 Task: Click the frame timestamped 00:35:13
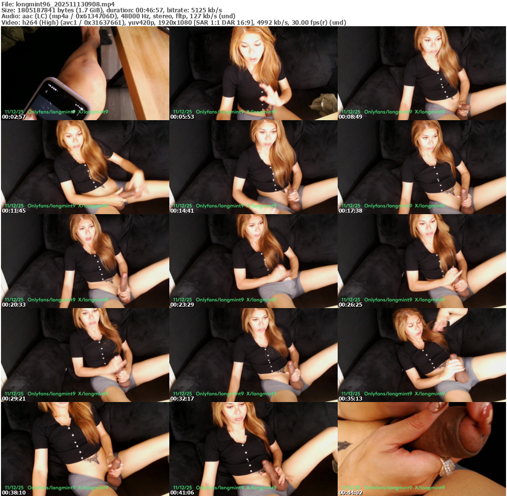(x=422, y=355)
